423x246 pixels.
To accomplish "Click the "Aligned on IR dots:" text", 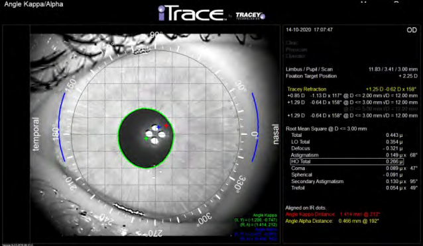I will point(306,208).
